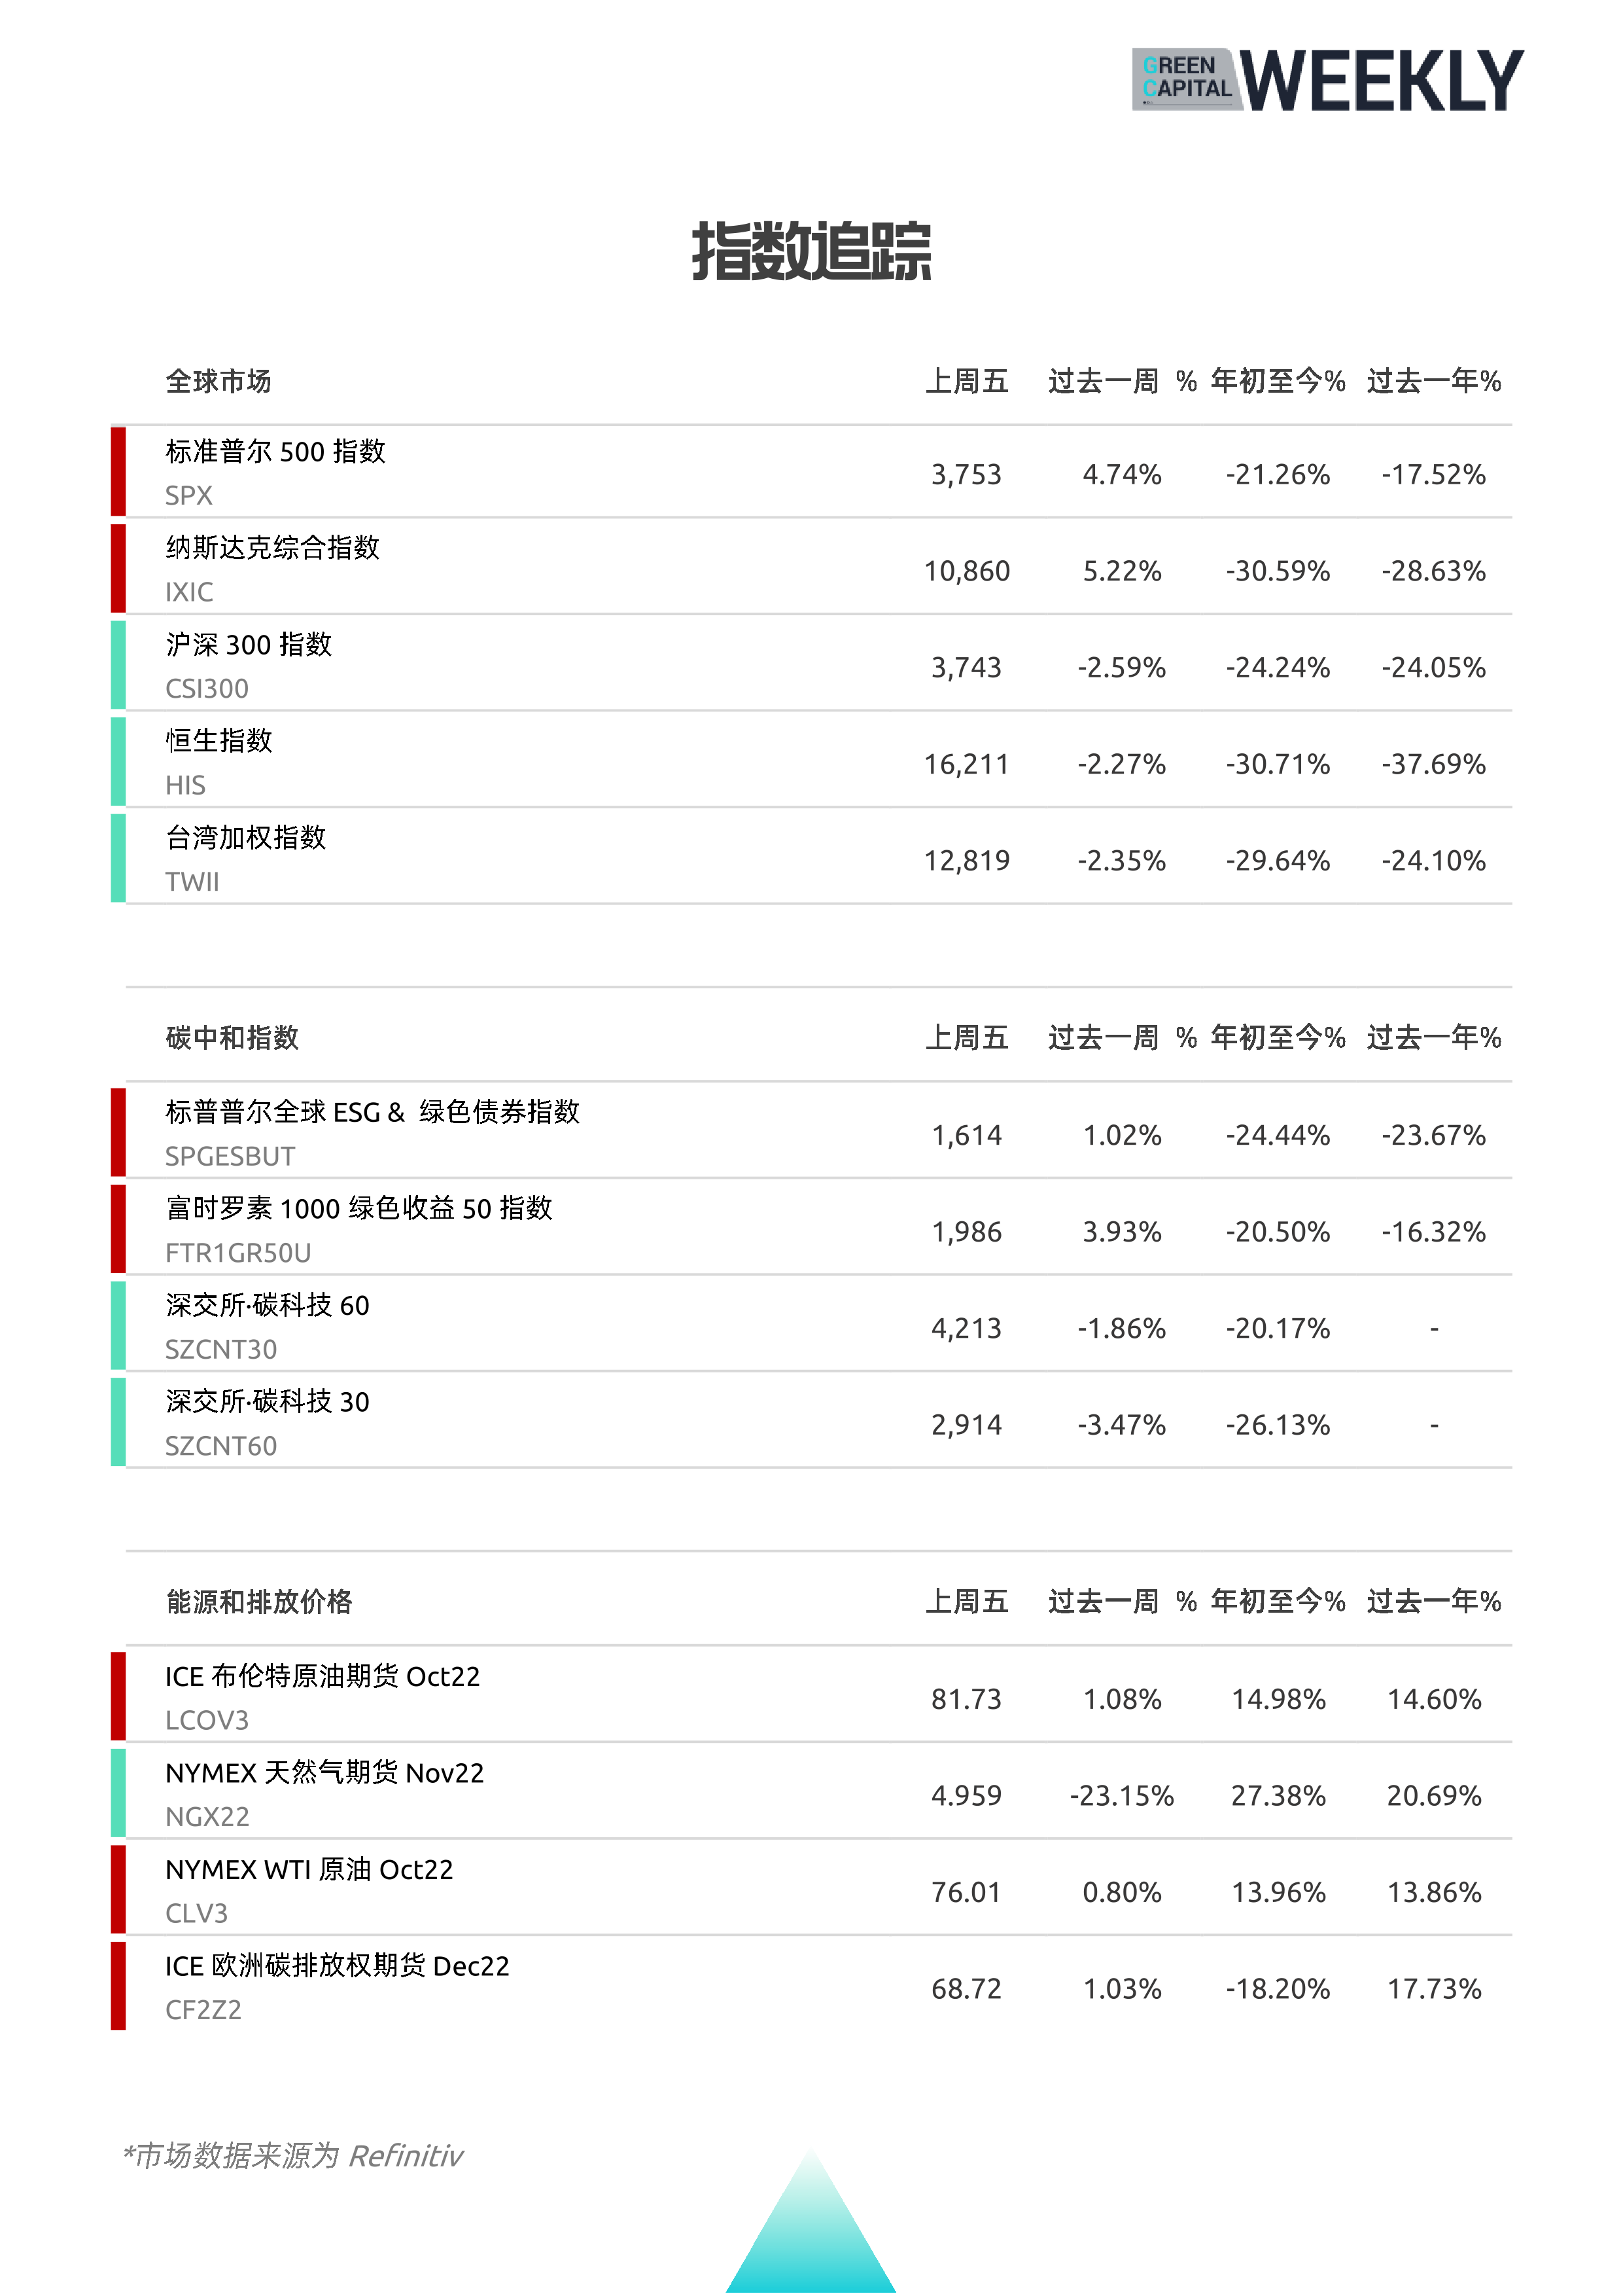Image resolution: width=1623 pixels, height=2296 pixels.
Task: Select the 标准普尔 500 指数 row label
Action: [275, 451]
